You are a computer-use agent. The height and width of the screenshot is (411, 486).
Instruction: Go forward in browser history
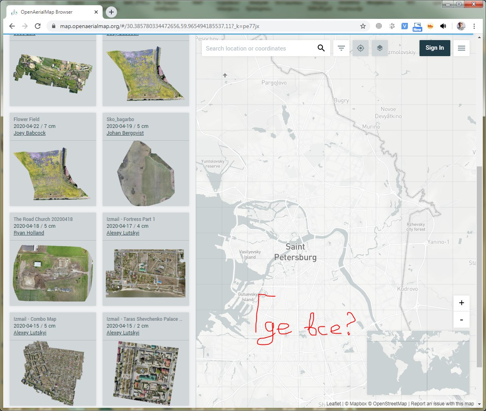point(25,26)
